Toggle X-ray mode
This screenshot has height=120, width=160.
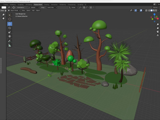(x=146, y=10)
